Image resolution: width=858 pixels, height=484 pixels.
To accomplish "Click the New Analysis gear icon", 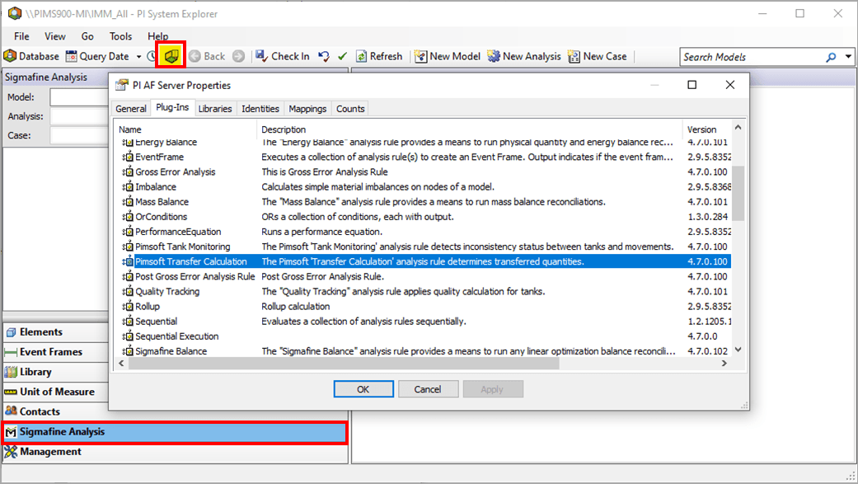I will (x=494, y=56).
